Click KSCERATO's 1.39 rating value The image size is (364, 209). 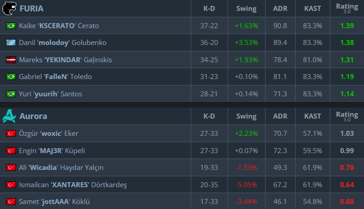click(x=347, y=26)
